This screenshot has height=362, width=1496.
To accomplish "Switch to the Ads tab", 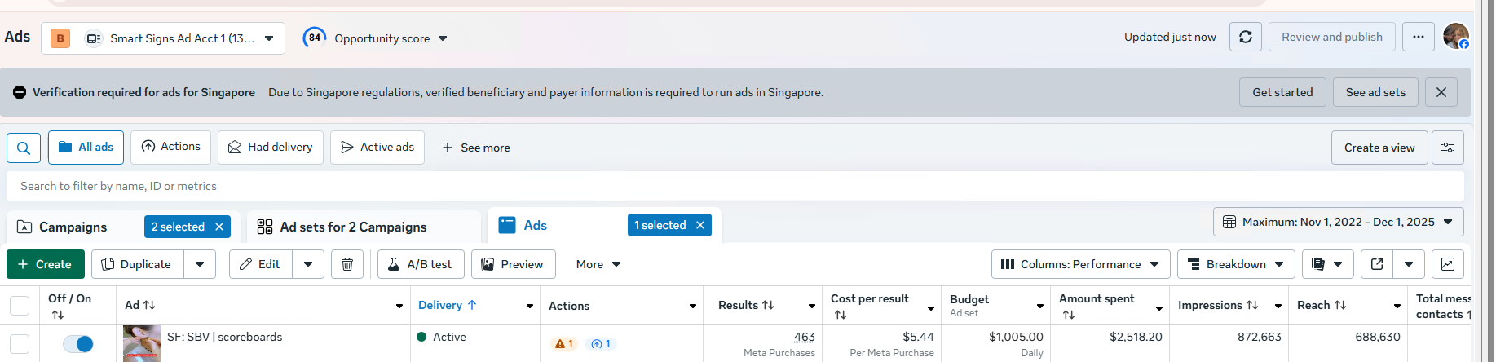I will (x=535, y=225).
